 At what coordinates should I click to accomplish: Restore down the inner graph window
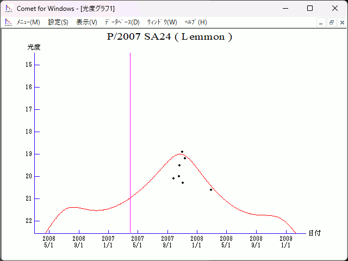click(x=331, y=22)
